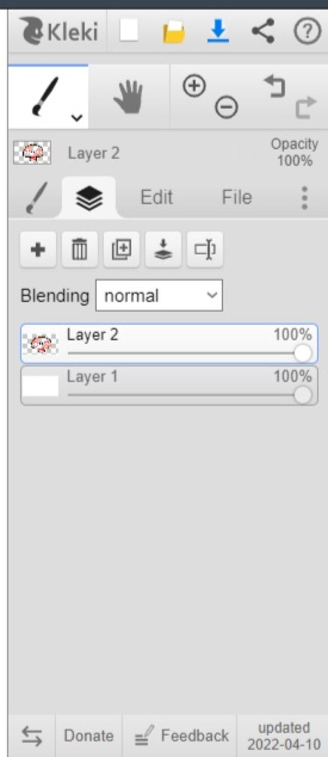
Task: Open image with the folder icon
Action: tap(174, 32)
